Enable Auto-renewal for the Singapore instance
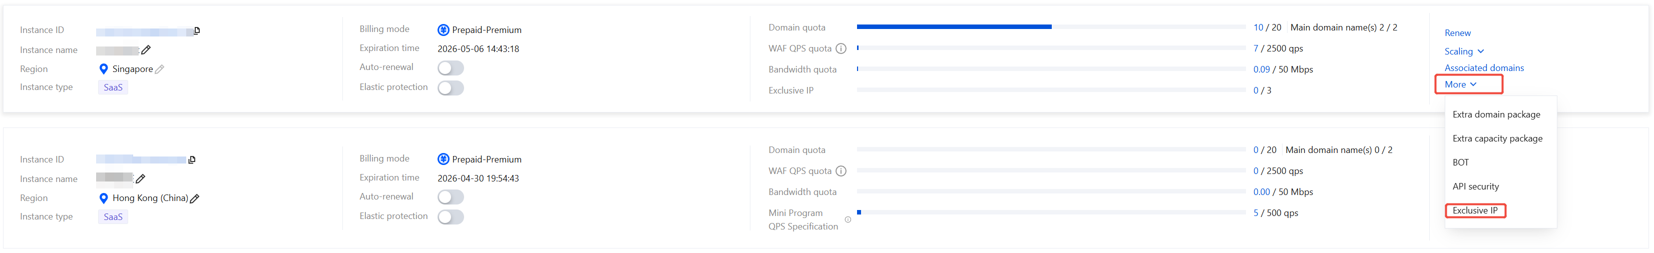 (450, 68)
